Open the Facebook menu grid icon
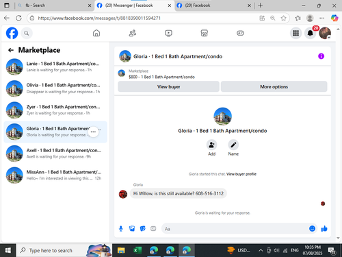 [x=295, y=33]
